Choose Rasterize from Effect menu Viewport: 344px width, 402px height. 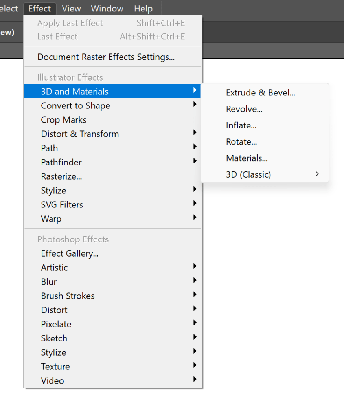(61, 176)
